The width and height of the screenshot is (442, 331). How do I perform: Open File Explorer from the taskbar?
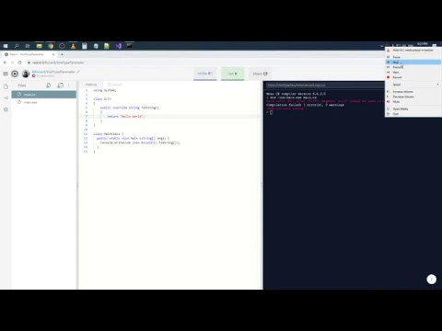click(x=39, y=46)
